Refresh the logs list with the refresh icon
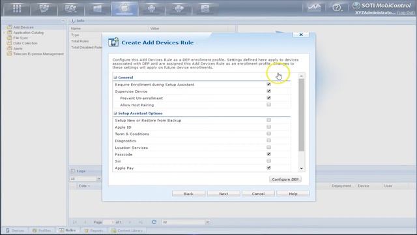Screen dimensions: 417x235 coord(154,222)
